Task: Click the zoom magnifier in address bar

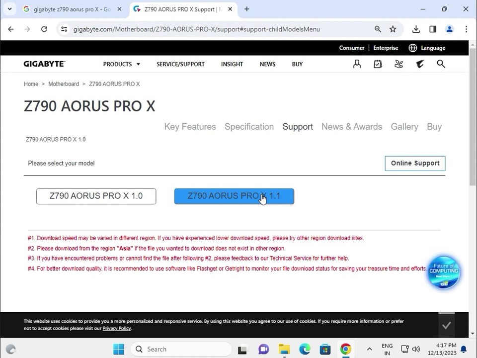Action: [378, 29]
